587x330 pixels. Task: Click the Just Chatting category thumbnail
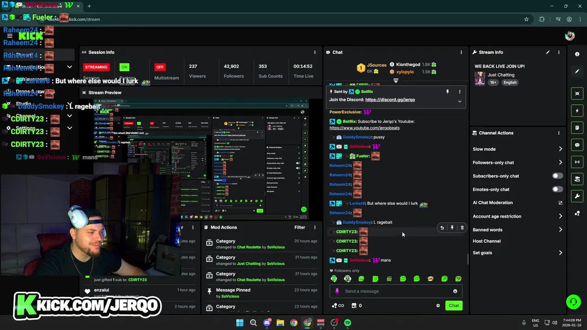click(x=480, y=78)
